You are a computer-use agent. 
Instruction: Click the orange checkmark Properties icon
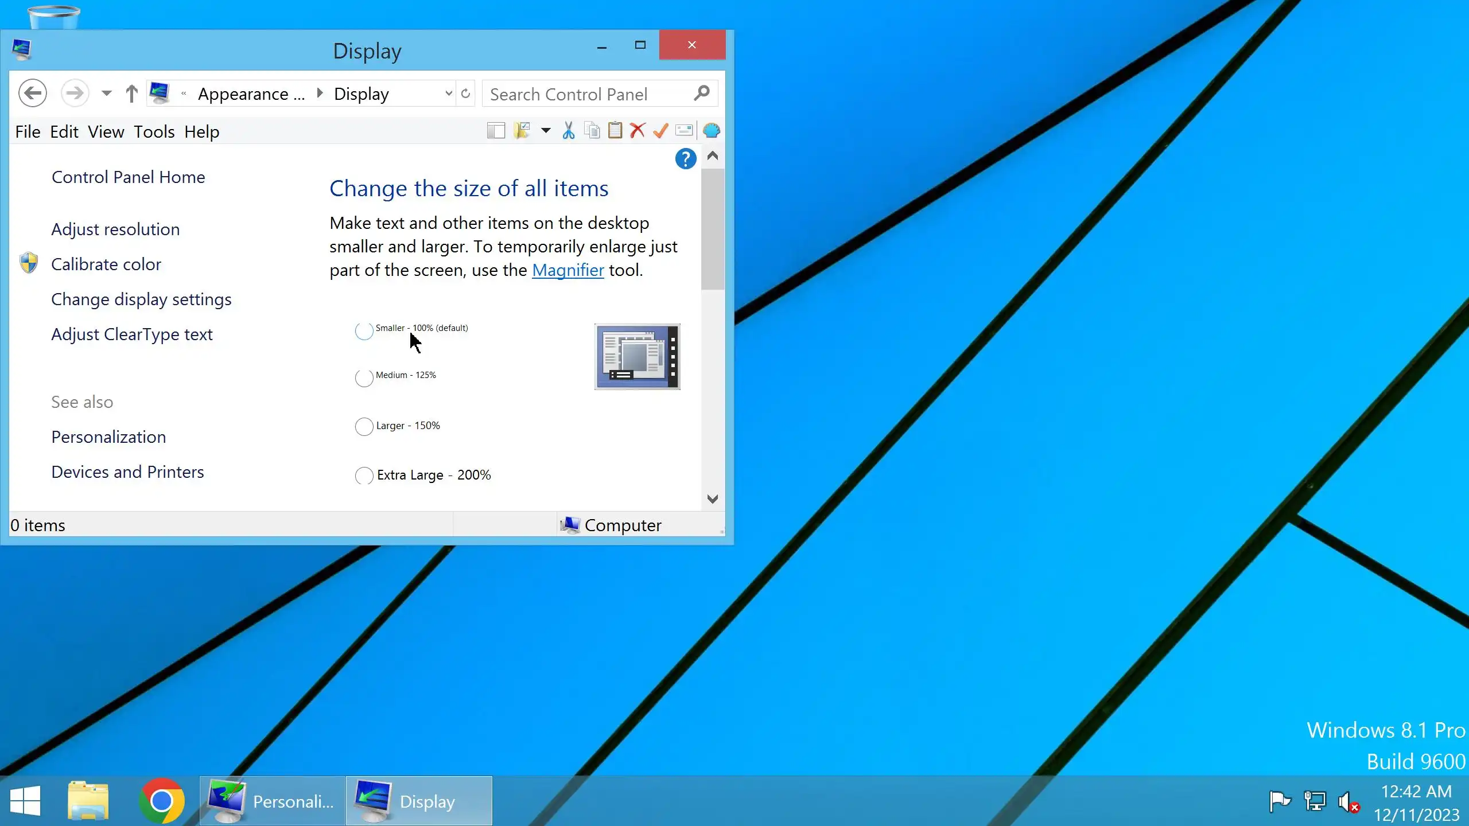pos(660,131)
